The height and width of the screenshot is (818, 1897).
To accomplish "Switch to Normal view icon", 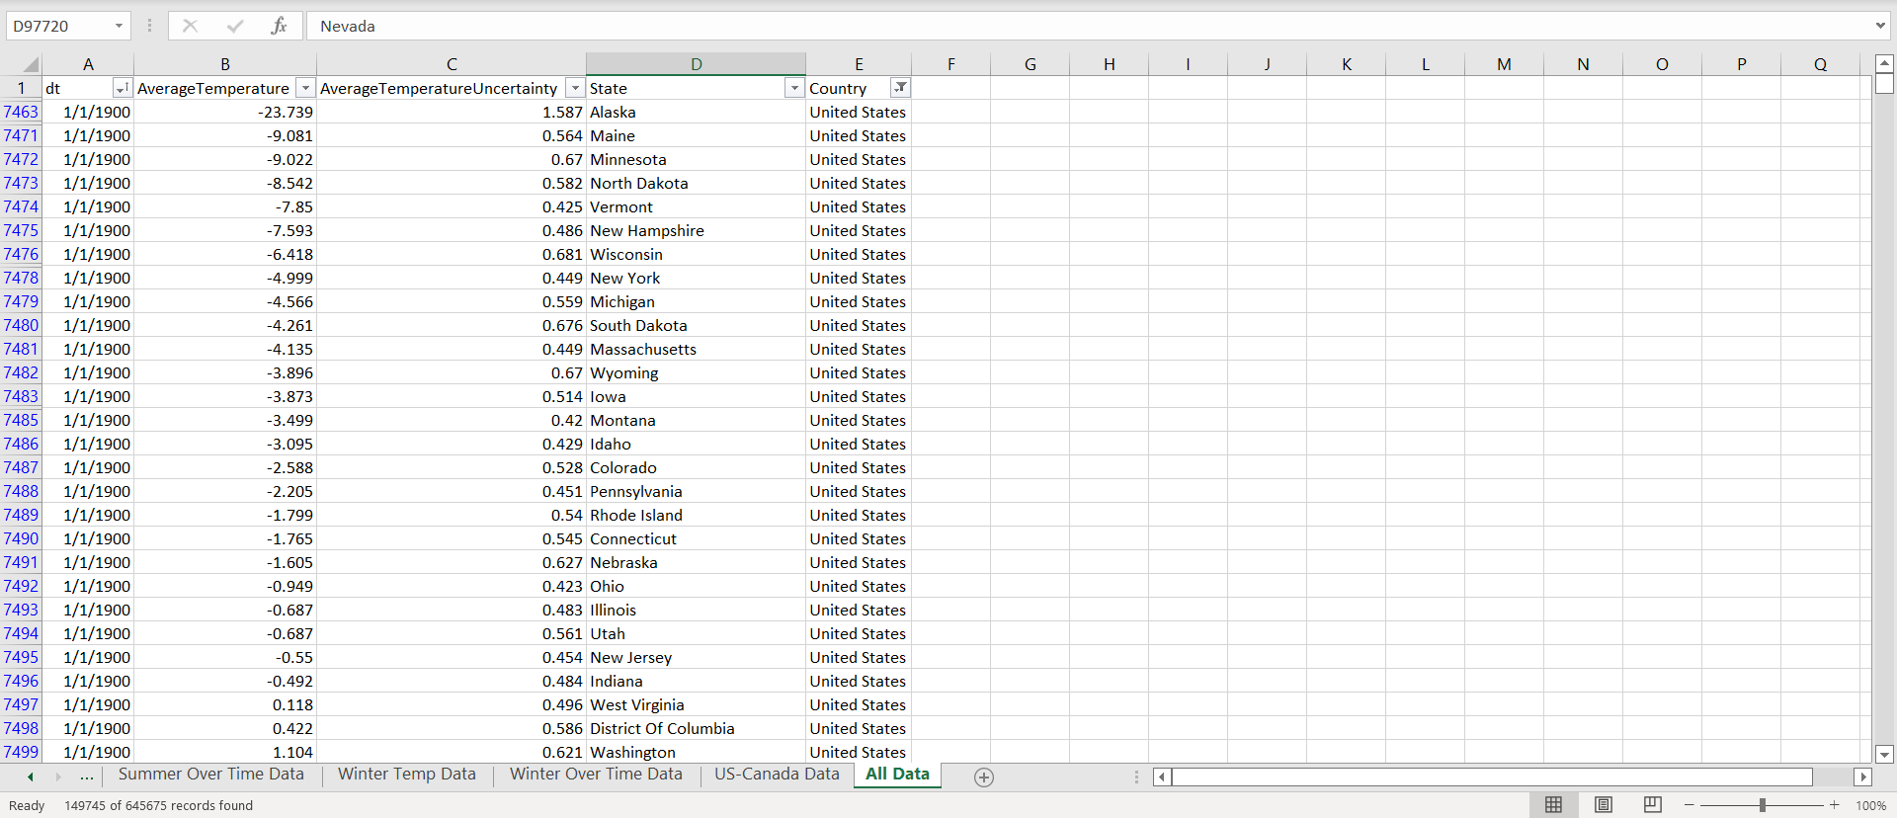I will [x=1553, y=805].
